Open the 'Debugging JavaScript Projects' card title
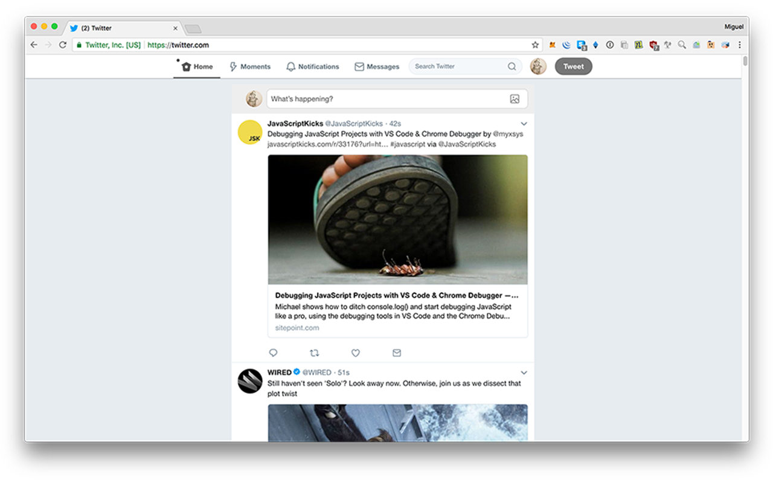773x483 pixels. pos(397,296)
